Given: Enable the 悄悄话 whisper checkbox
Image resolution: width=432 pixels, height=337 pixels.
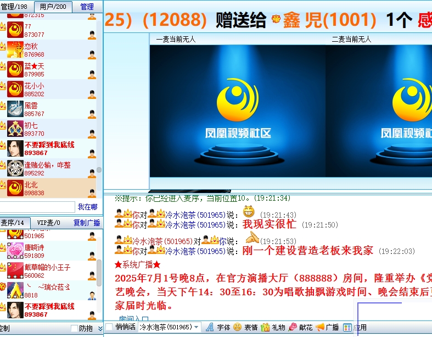Looking at the screenshot, I should (109, 327).
